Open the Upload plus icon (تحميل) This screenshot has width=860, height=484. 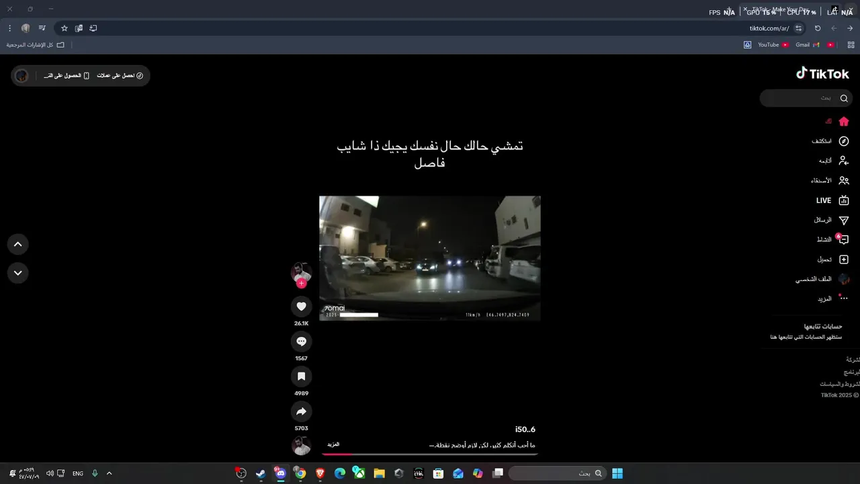coord(844,259)
